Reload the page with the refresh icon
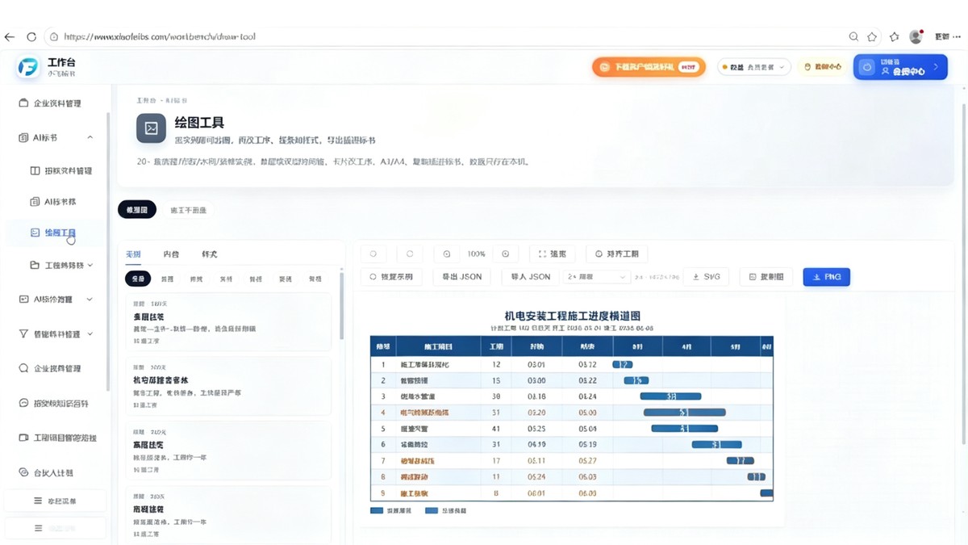968x545 pixels. (31, 36)
